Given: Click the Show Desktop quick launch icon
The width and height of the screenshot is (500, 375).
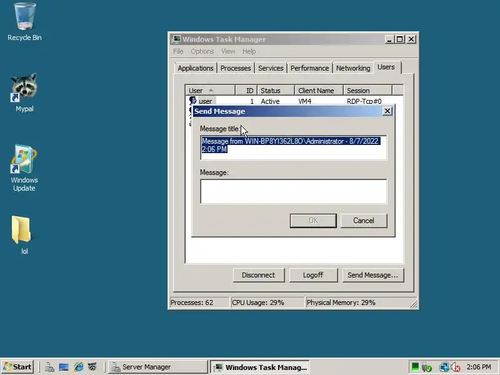Looking at the screenshot, I should (64, 367).
